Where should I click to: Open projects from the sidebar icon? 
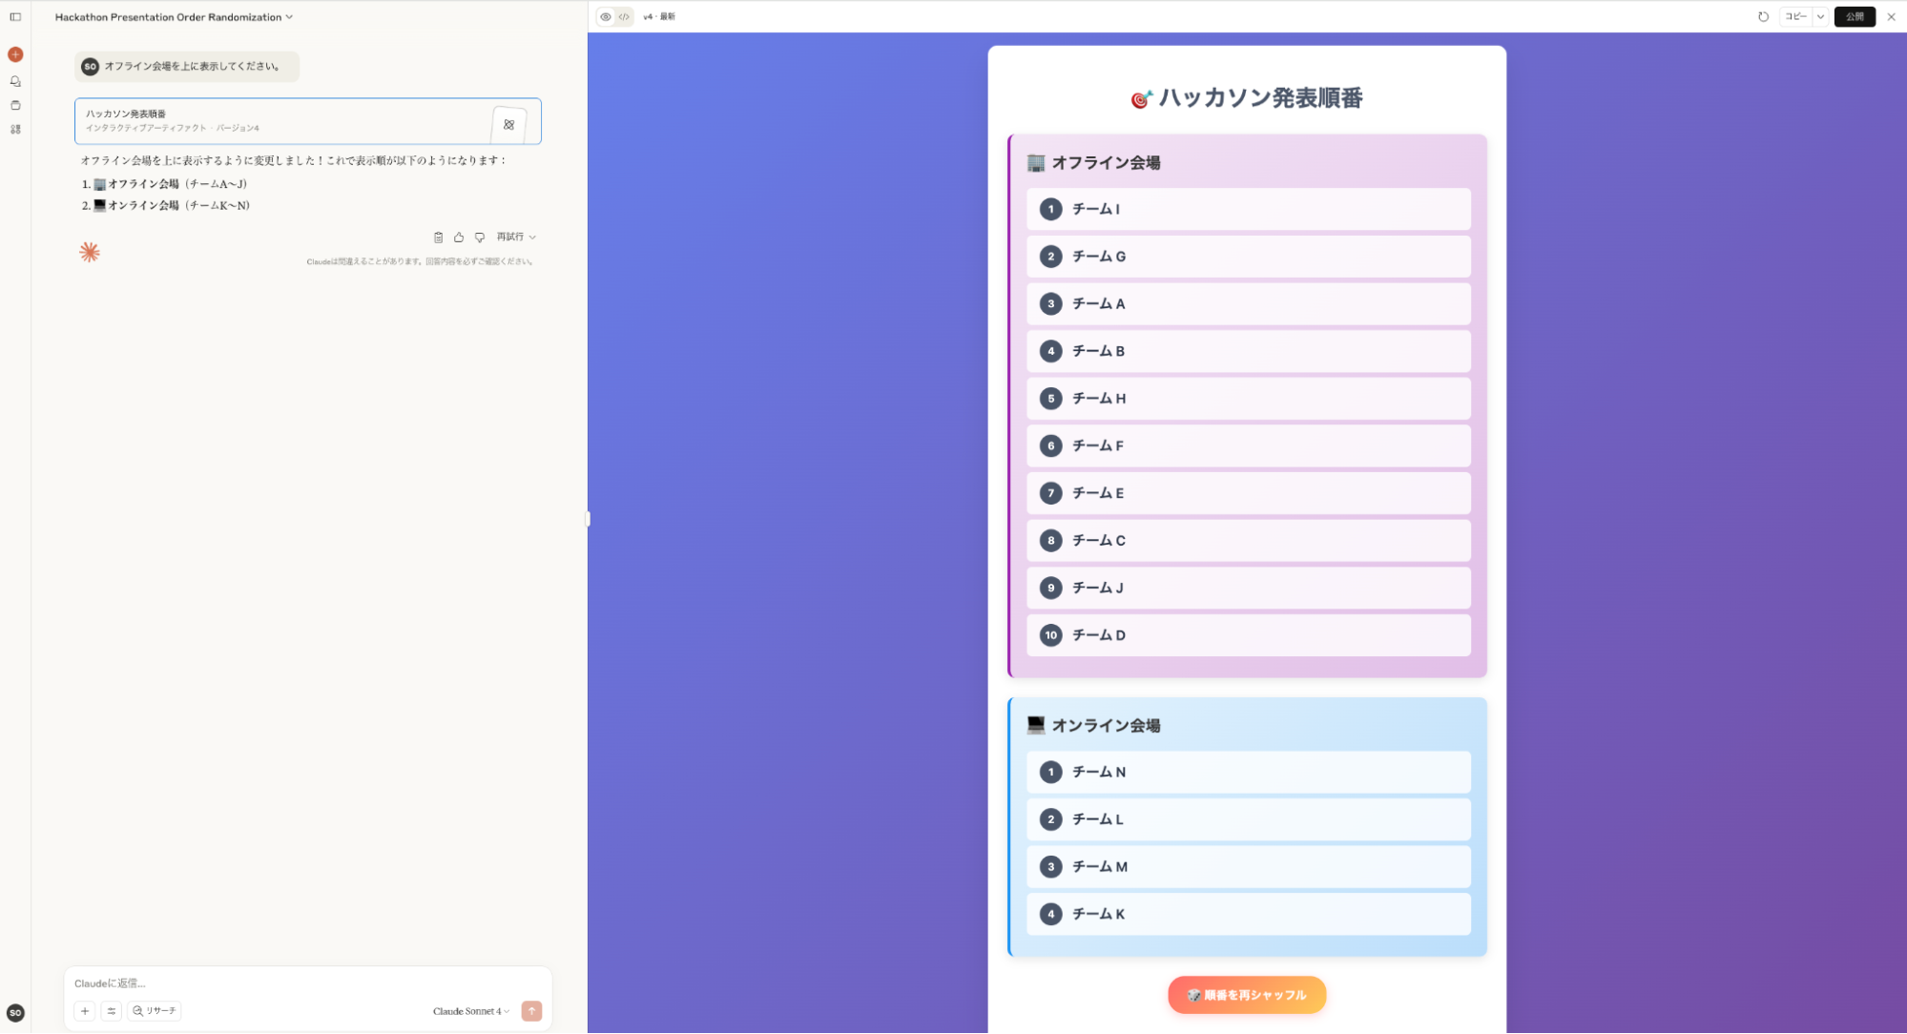(x=14, y=106)
